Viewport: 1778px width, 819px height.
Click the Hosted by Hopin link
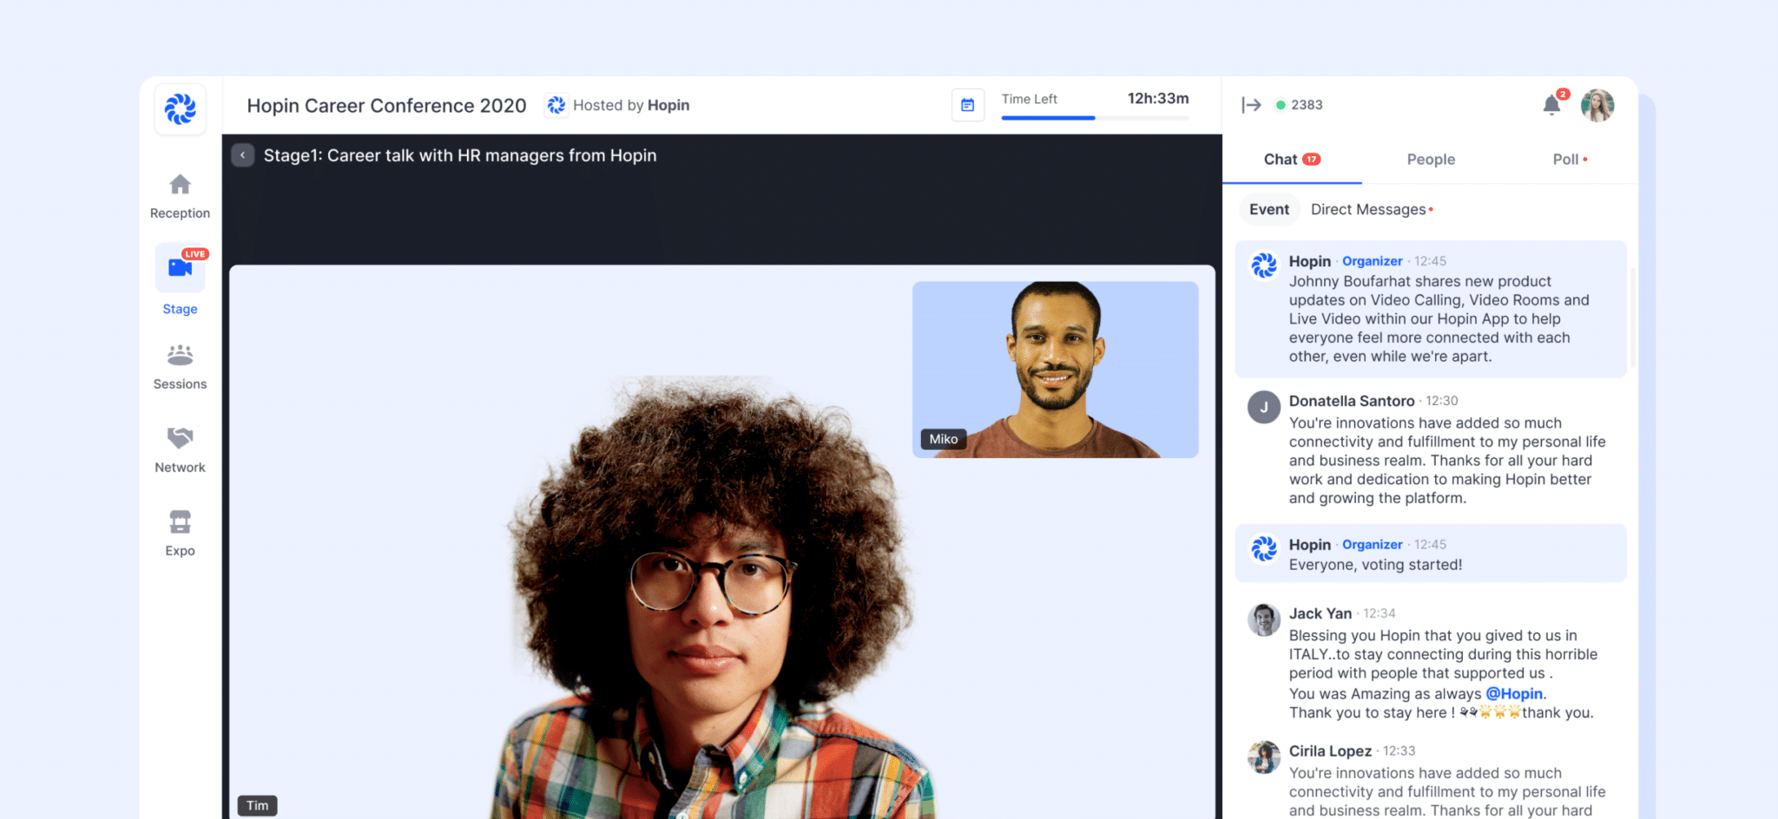click(x=618, y=105)
